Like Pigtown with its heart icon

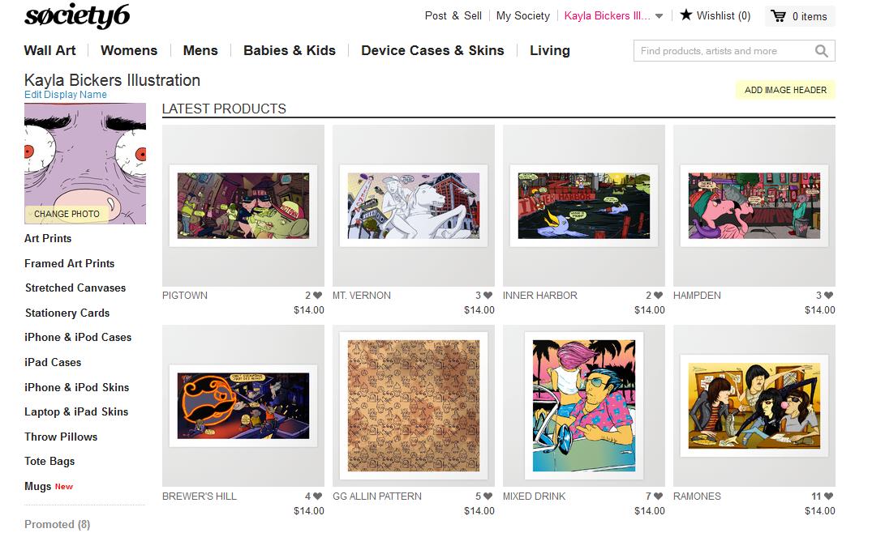tap(318, 296)
